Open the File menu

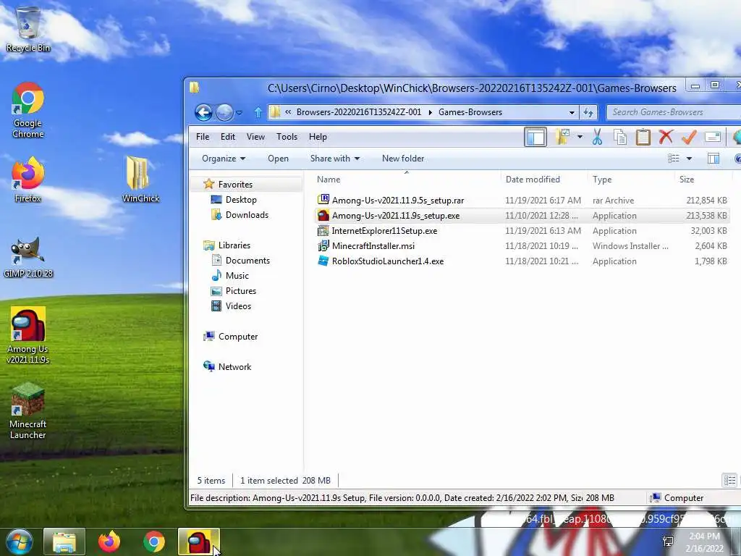203,137
